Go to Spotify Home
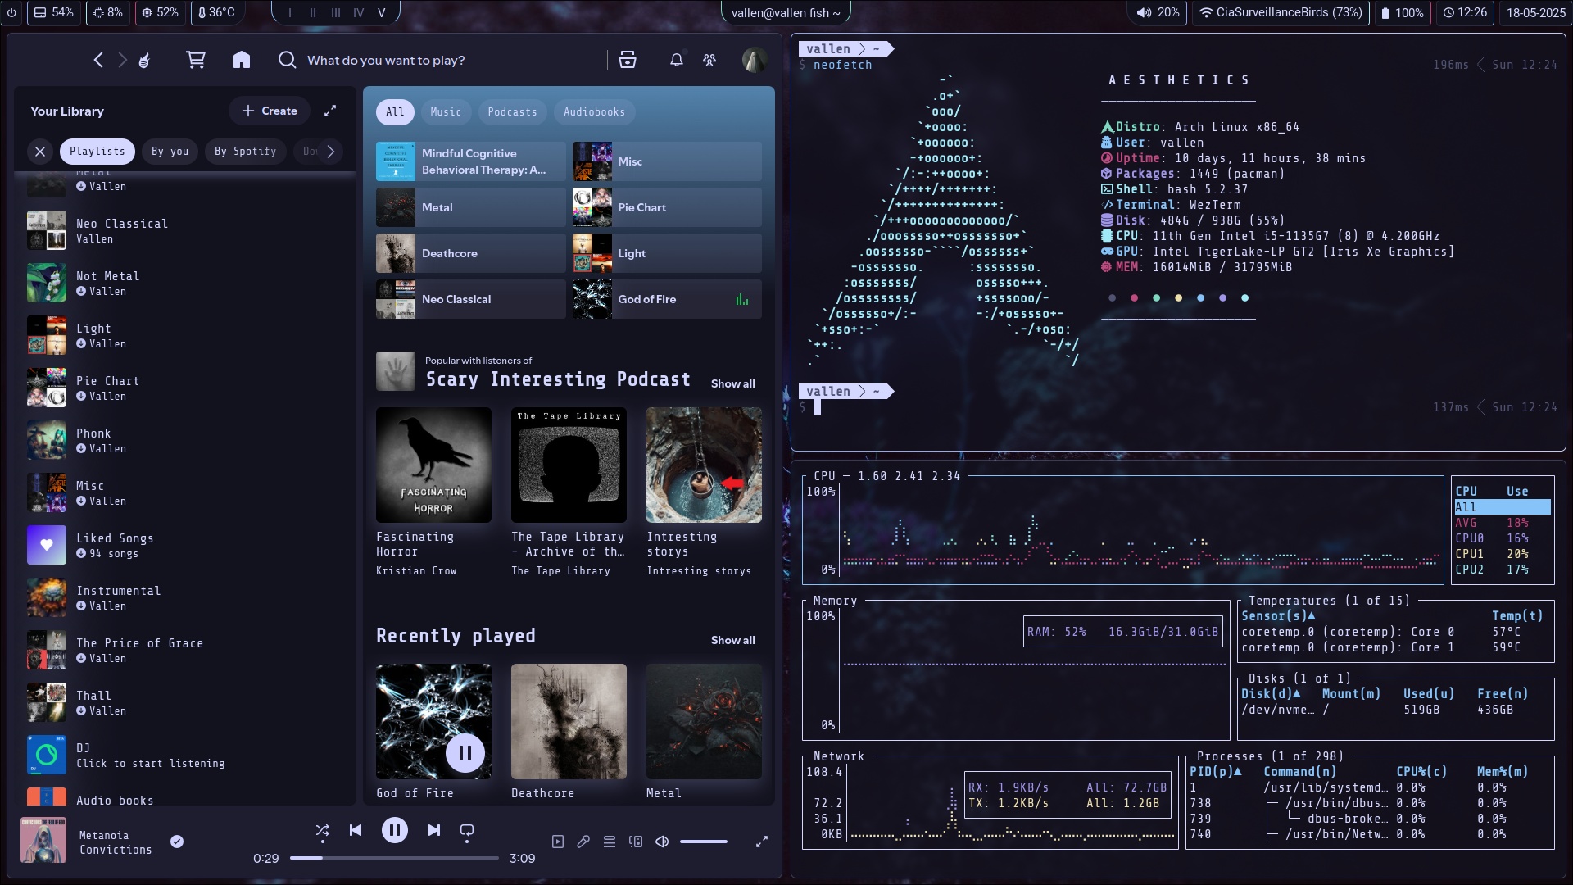The height and width of the screenshot is (885, 1573). click(241, 60)
